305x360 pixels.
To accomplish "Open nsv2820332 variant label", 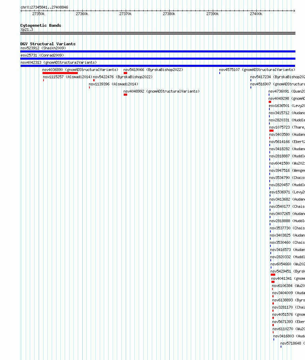I will click(288, 257).
